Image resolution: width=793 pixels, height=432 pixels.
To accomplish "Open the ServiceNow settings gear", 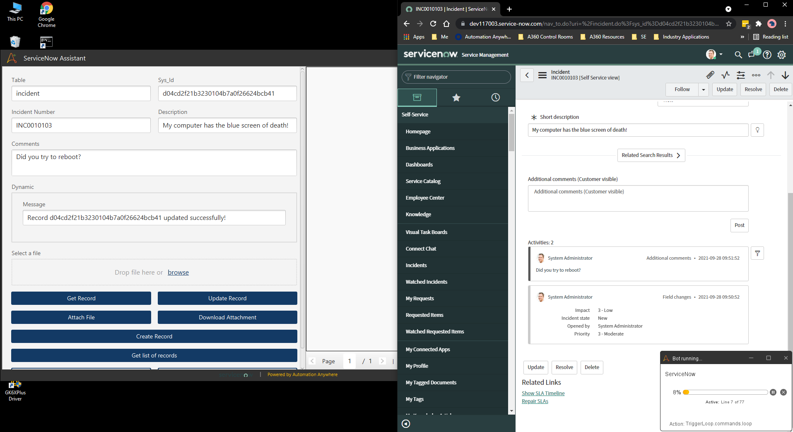I will (x=781, y=55).
